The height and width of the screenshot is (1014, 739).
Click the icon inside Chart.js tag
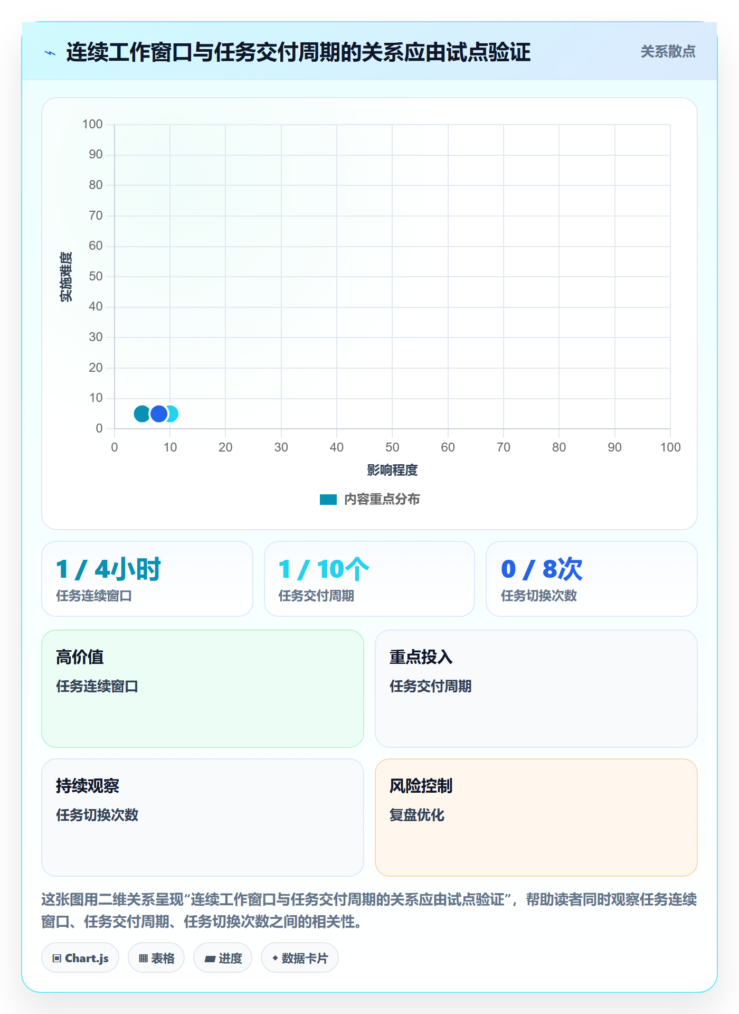(x=57, y=959)
